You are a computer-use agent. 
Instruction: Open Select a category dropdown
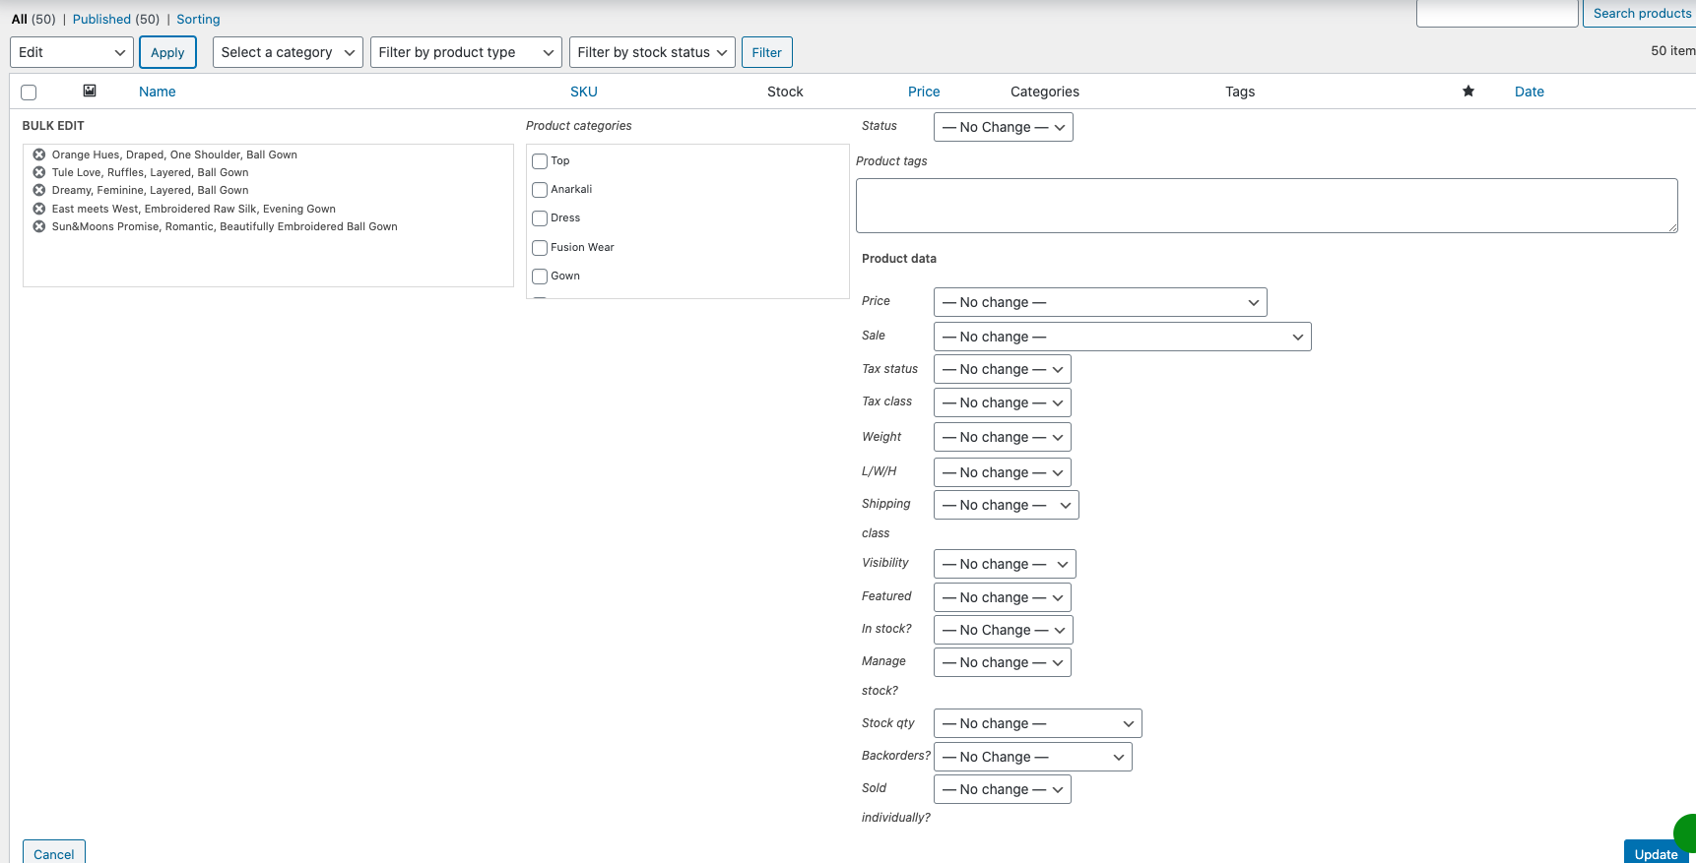point(289,52)
